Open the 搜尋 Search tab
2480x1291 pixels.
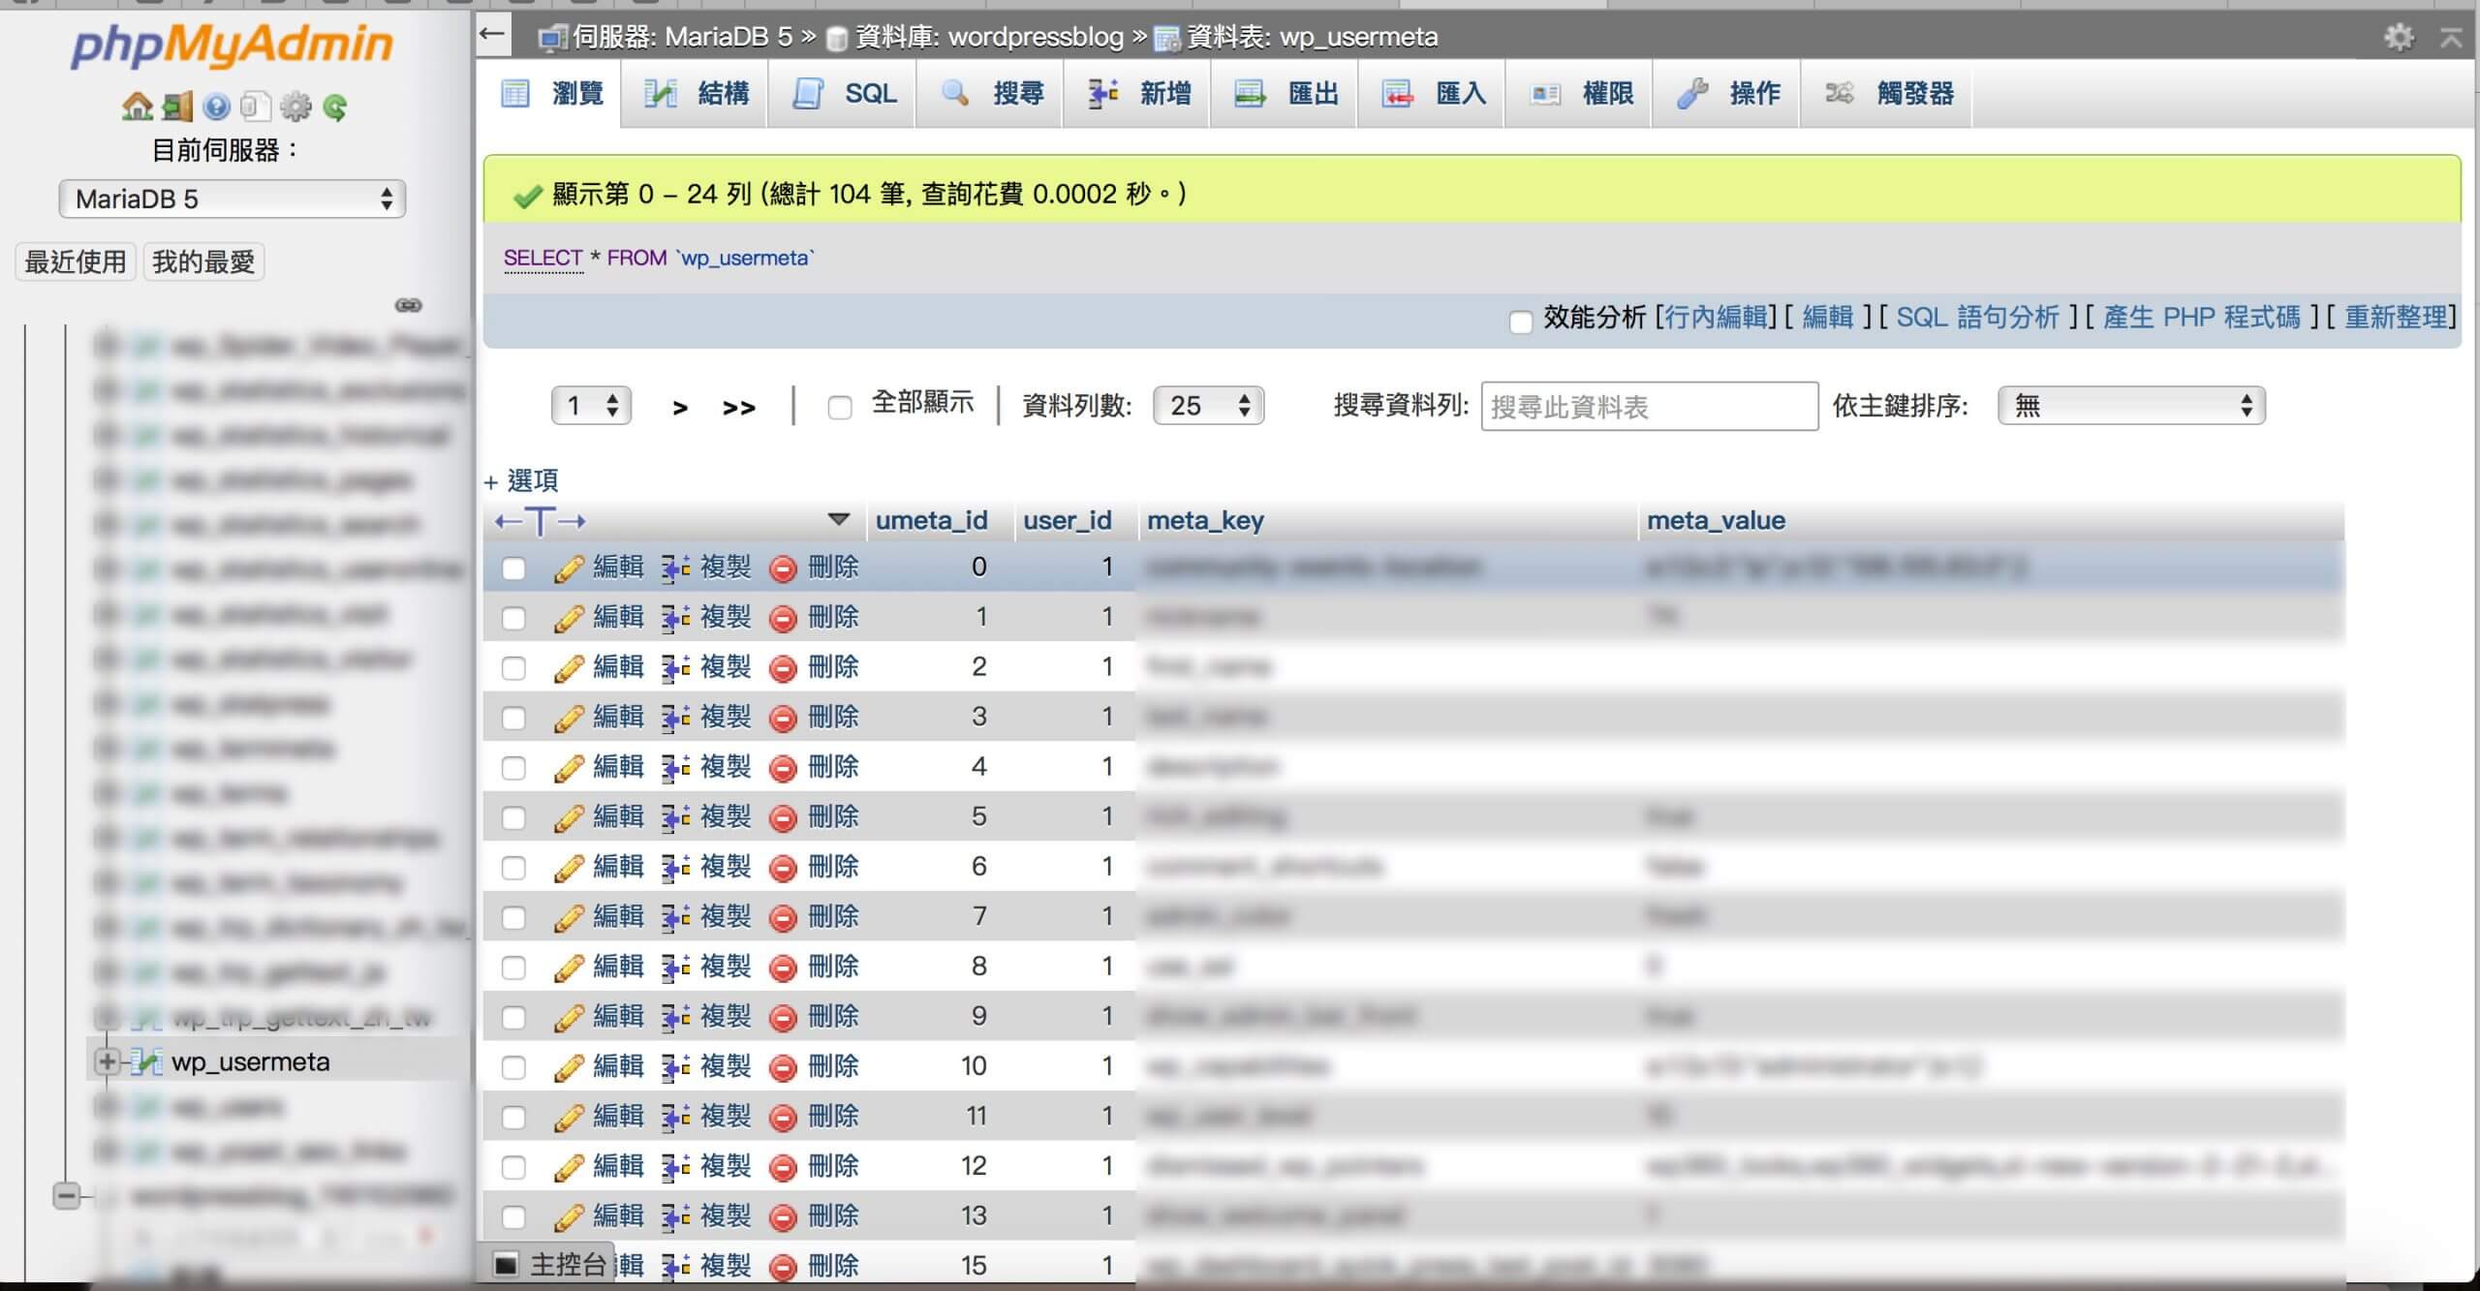tap(992, 94)
